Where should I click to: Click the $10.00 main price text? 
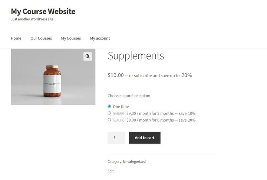(x=116, y=75)
